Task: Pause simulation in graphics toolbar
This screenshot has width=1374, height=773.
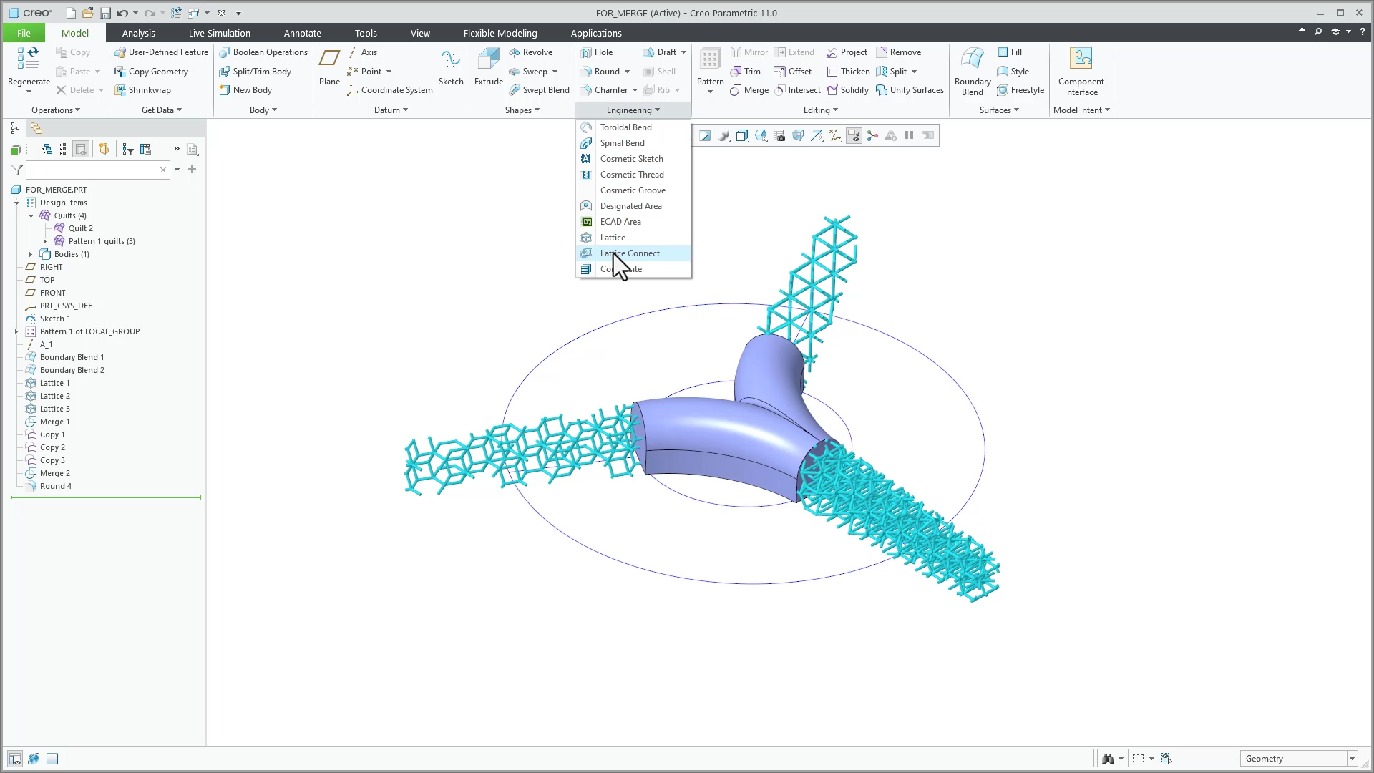Action: click(910, 135)
